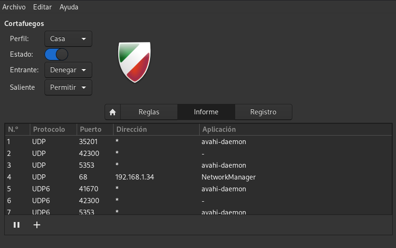This screenshot has height=248, width=396.
Task: Sort by the Puerto column header
Action: click(x=95, y=129)
